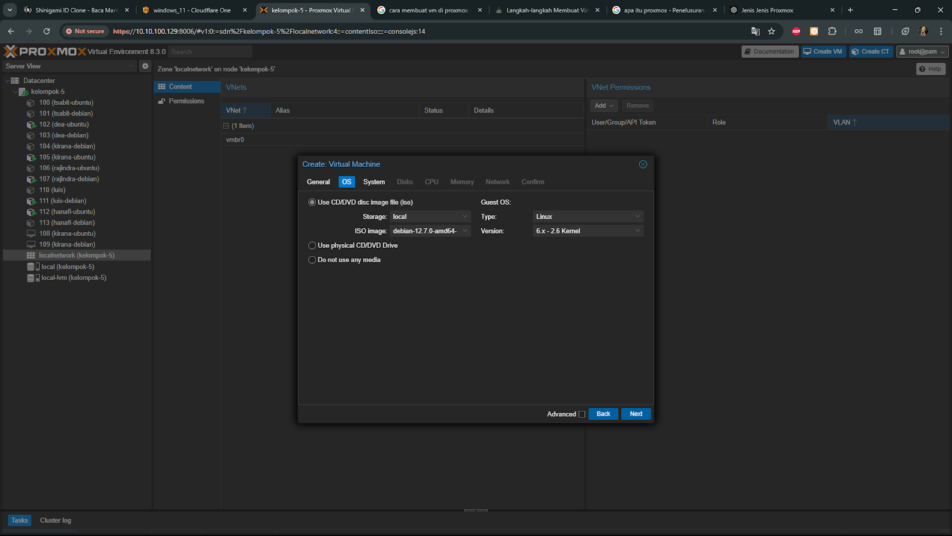
Task: Select the localnetwork SDN zone grid icon
Action: (31, 255)
